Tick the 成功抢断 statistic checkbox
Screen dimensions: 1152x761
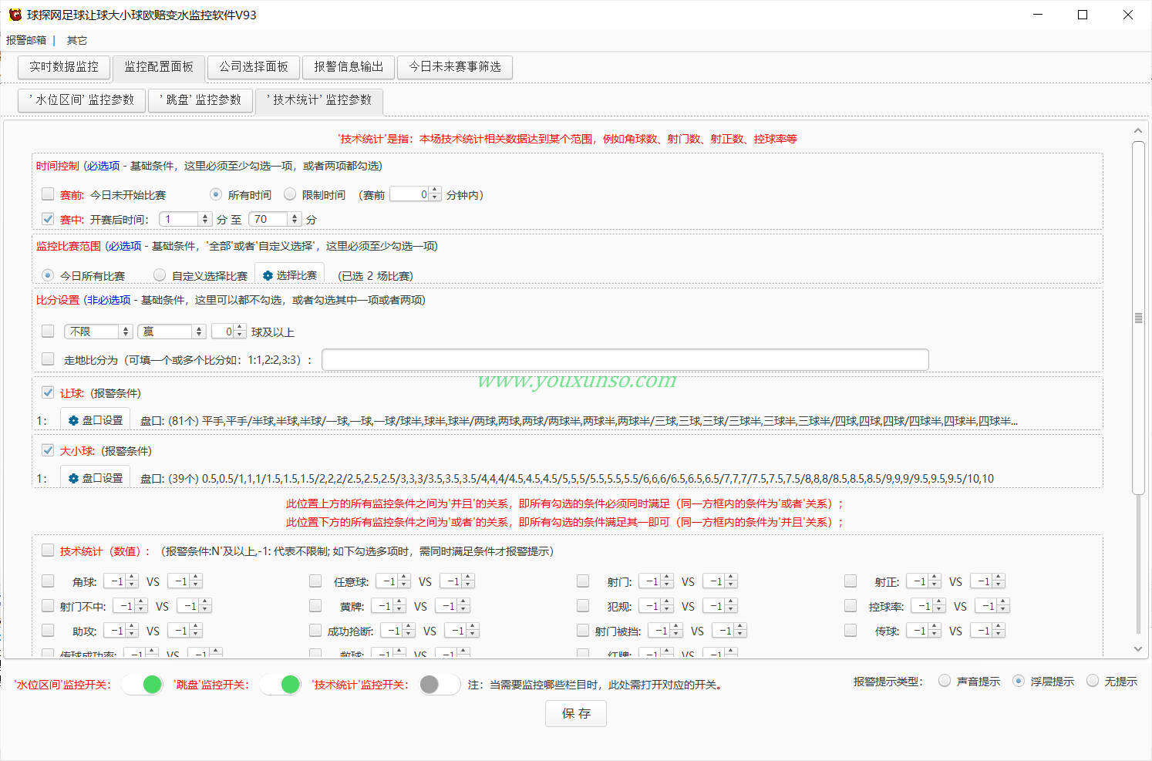315,631
